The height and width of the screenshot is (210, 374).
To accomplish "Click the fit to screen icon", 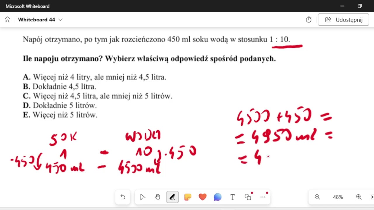I will point(372,197).
